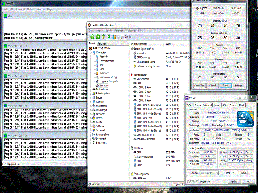Select the Sensoren tree item
Viewport: 258px width, 193px height.
click(104, 85)
